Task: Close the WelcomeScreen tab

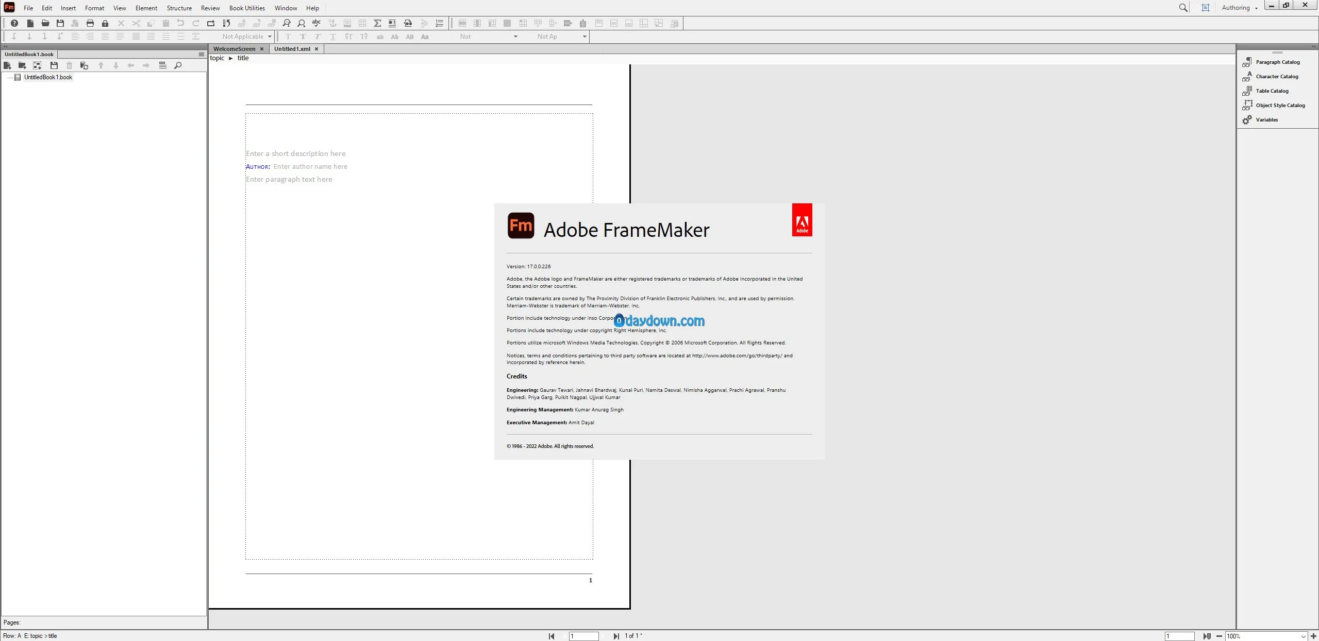Action: tap(262, 49)
